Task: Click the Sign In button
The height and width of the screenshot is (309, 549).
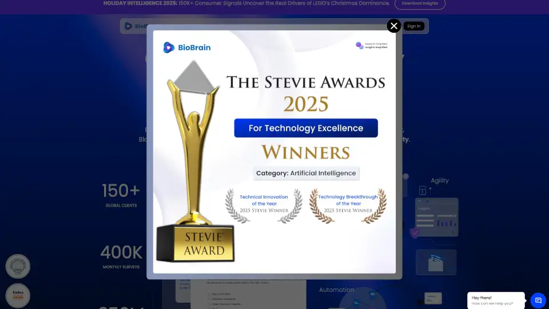Action: coord(413,26)
